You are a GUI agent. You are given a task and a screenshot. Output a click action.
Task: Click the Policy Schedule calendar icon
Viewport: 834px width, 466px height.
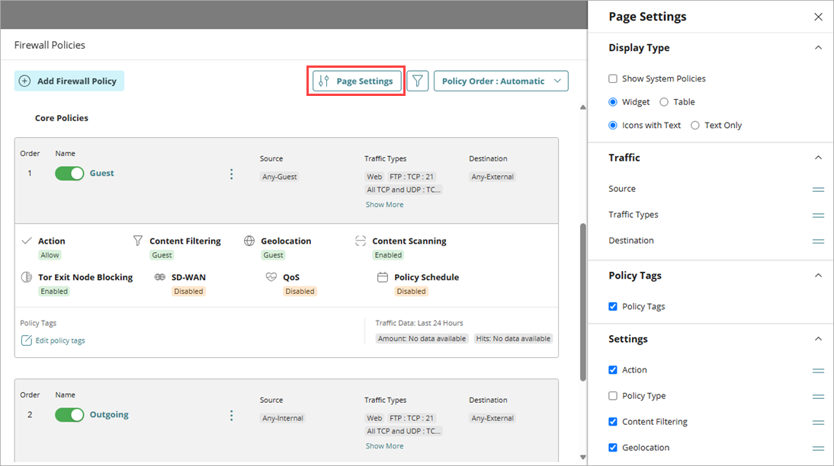tap(383, 277)
